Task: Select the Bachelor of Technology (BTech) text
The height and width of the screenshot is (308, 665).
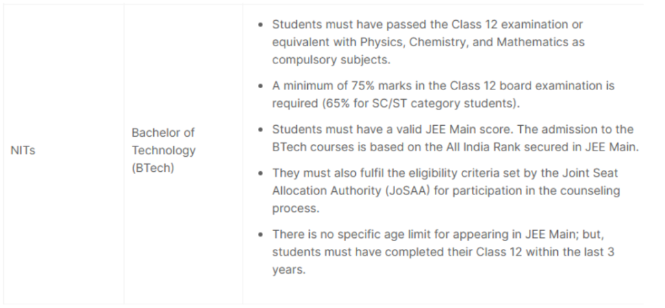Action: 163,150
